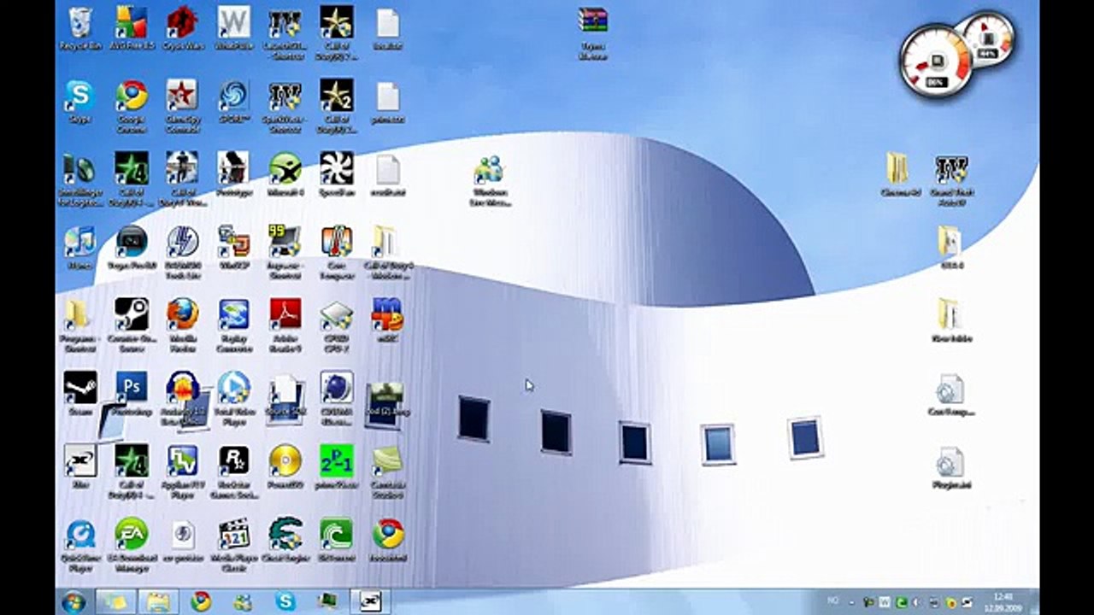
Task: Launch Photoshop from the desktop
Action: (131, 395)
